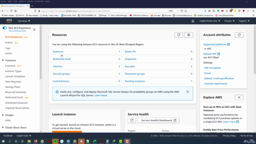
Task: Open Snapshots resource link
Action: pyautogui.click(x=130, y=59)
